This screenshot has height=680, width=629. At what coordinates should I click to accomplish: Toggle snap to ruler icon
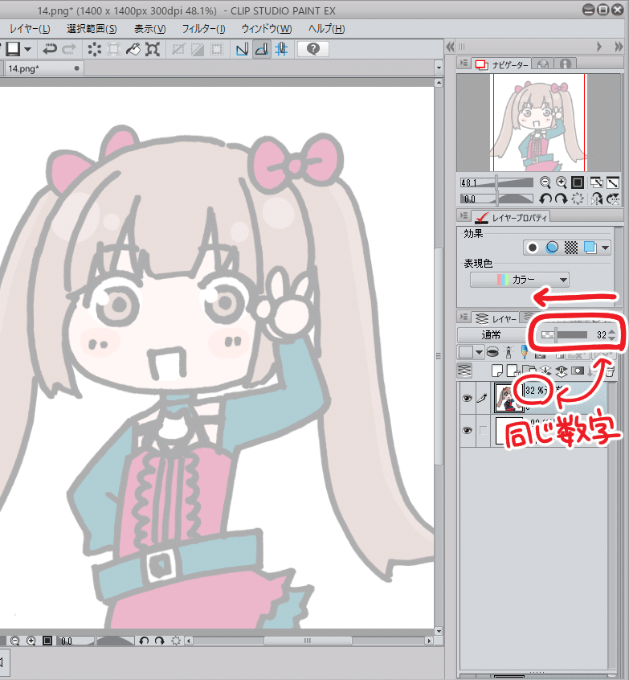pos(243,49)
